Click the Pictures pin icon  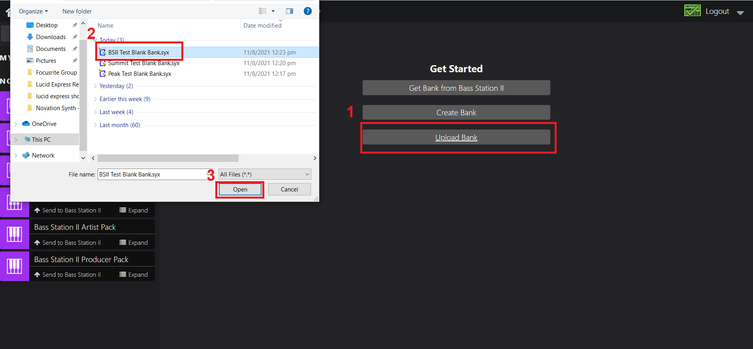point(75,60)
